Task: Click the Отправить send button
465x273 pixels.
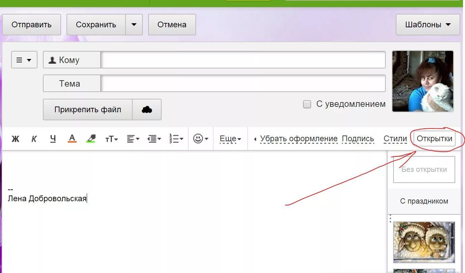Action: (31, 25)
